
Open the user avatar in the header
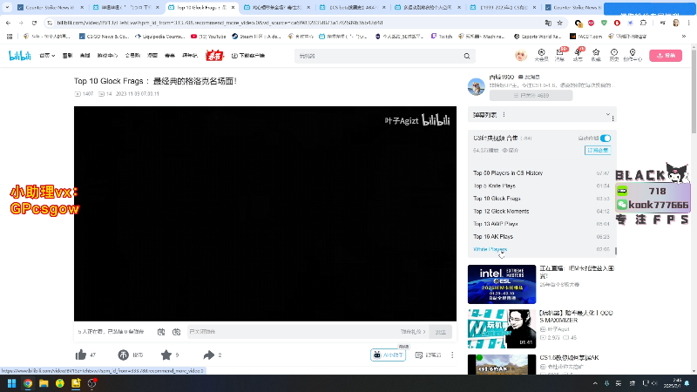click(520, 55)
